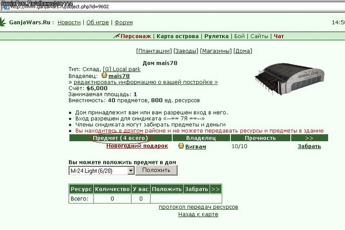The height and width of the screenshot is (230, 345).
Task: Select the M-24 Light (6/20) combo box
Action: point(102,171)
